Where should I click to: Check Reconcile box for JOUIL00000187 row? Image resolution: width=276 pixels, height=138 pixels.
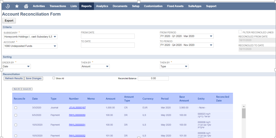pos(16,108)
